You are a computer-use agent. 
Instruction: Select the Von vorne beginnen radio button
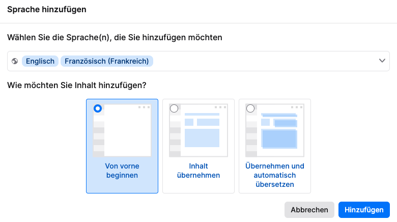tap(98, 108)
